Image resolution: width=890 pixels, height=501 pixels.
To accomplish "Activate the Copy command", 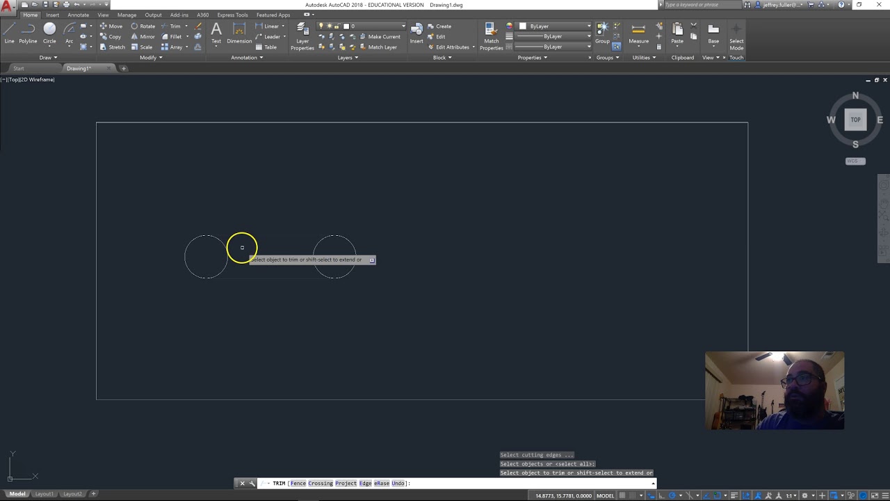I will coord(111,37).
